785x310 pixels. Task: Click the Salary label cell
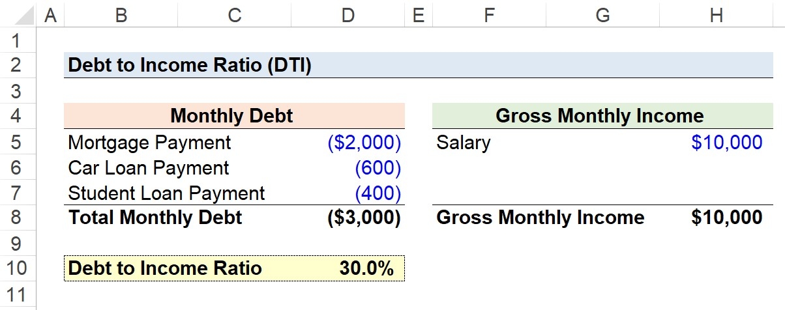464,143
